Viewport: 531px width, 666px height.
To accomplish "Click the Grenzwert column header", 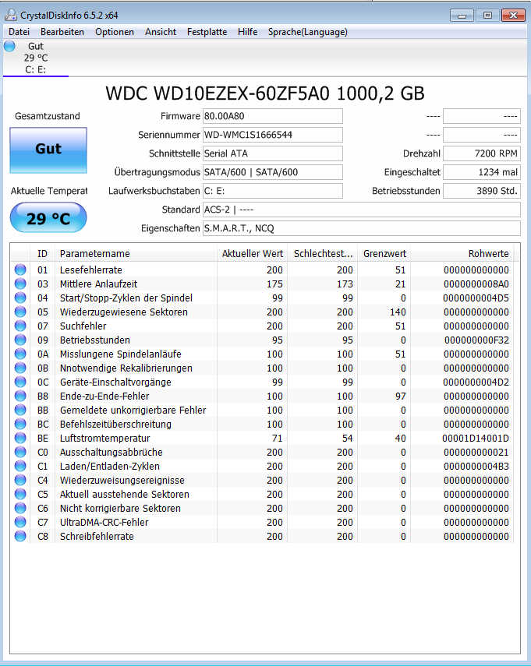I will [384, 254].
